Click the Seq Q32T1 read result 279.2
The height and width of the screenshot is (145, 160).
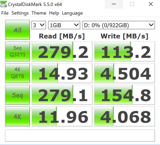point(62,51)
